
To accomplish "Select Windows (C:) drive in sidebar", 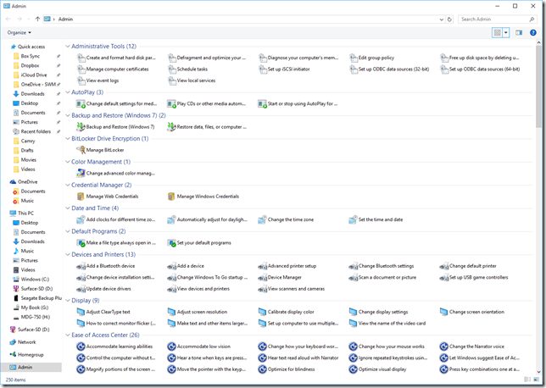I will 35,279.
